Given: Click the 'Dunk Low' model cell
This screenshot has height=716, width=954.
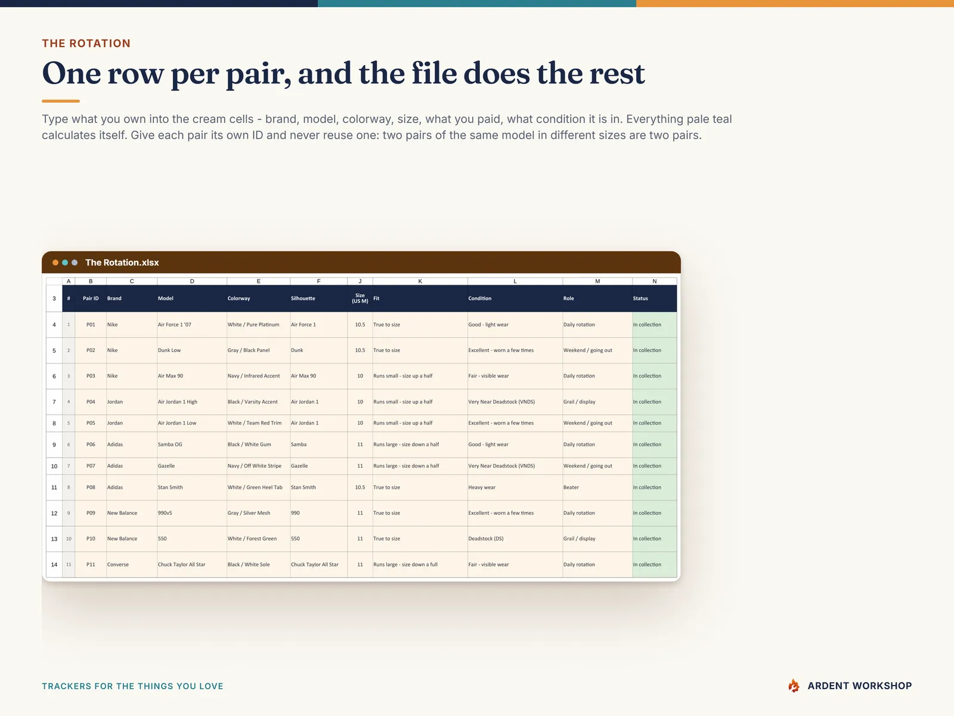Looking at the screenshot, I should [192, 350].
